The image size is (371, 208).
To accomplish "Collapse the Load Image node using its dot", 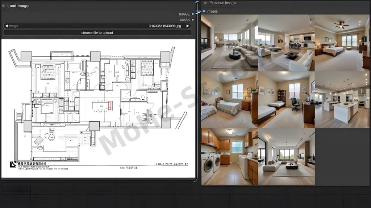I will click(3, 6).
